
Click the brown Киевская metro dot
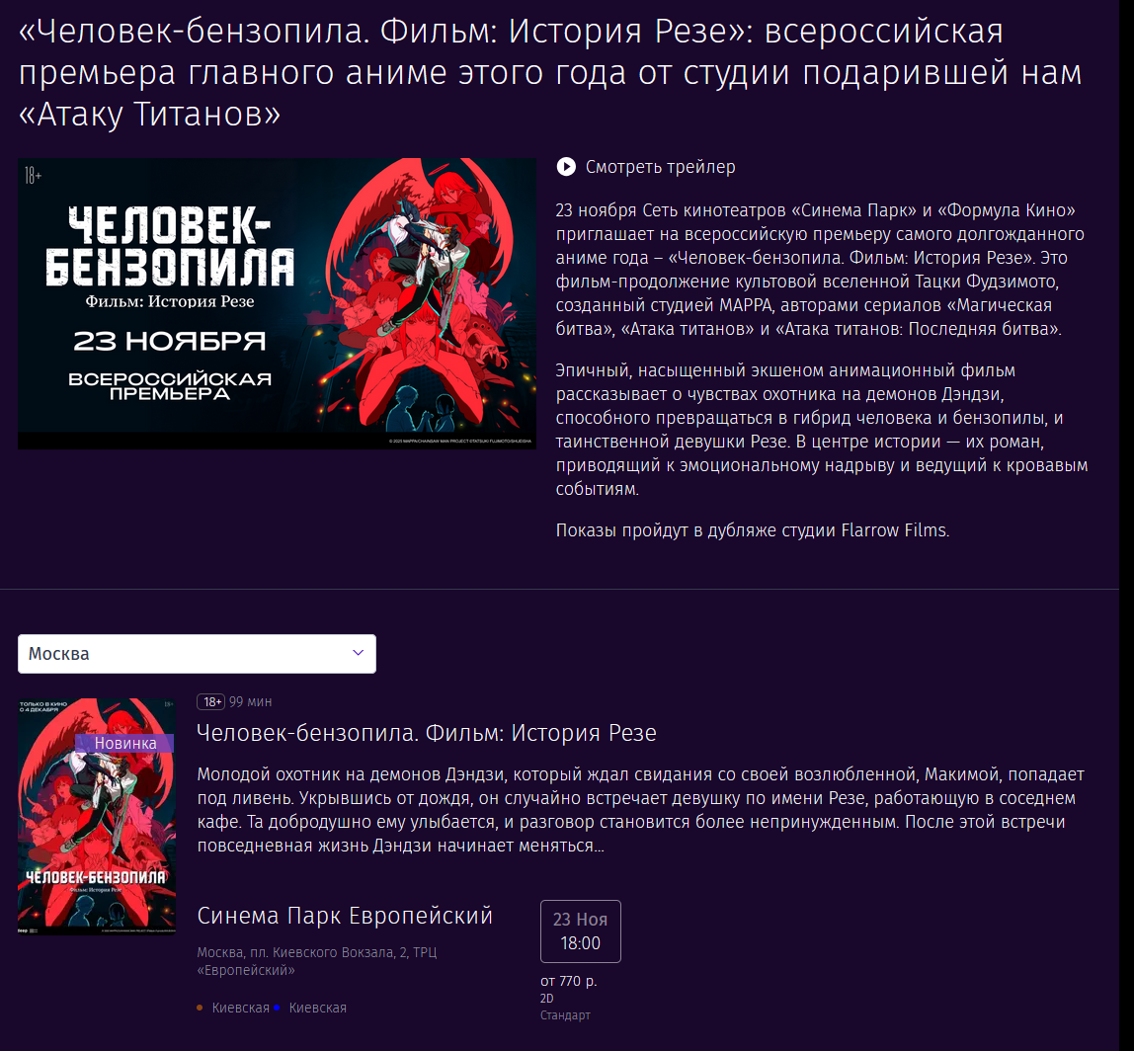tap(200, 1008)
